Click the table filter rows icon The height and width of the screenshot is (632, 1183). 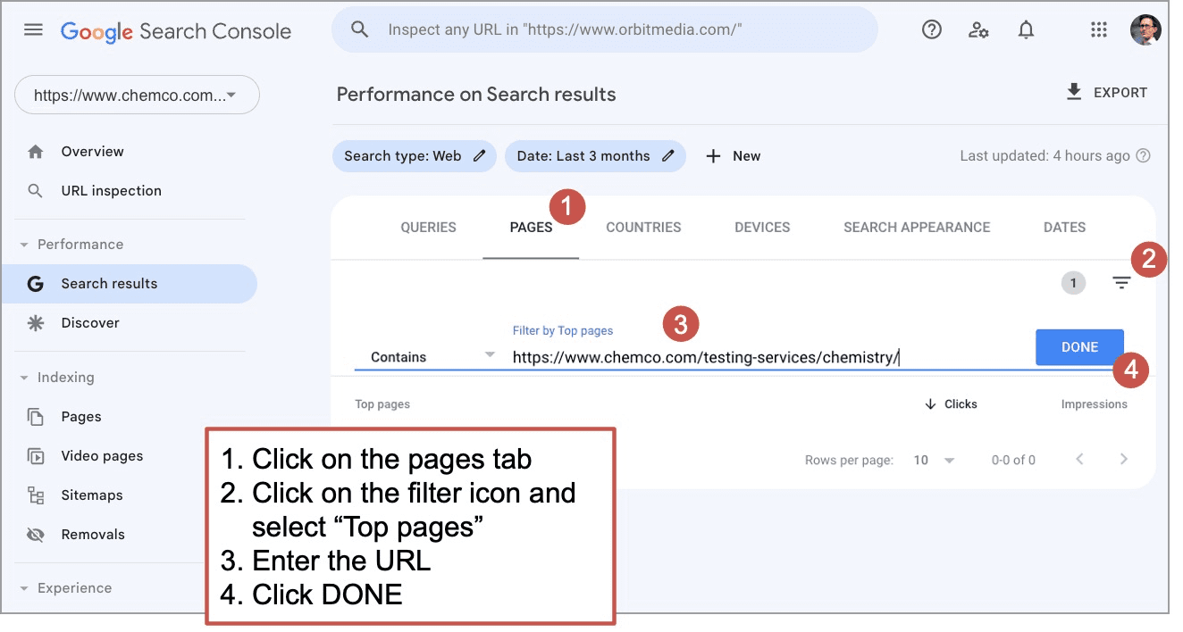coord(1121,283)
